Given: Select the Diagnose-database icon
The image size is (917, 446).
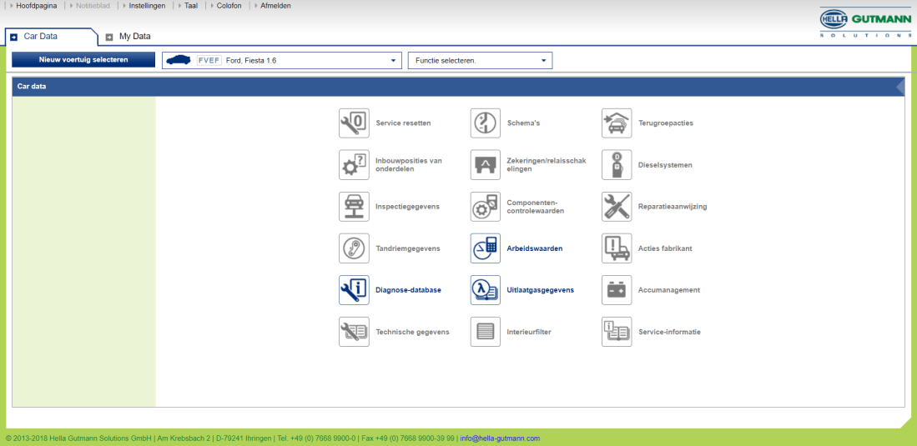Looking at the screenshot, I should (x=354, y=290).
